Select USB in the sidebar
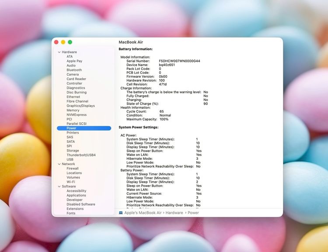This screenshot has width=328, height=252. [x=70, y=159]
